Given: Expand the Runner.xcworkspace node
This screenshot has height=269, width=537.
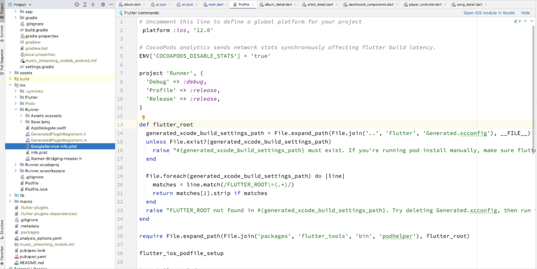Looking at the screenshot, I should (x=16, y=171).
